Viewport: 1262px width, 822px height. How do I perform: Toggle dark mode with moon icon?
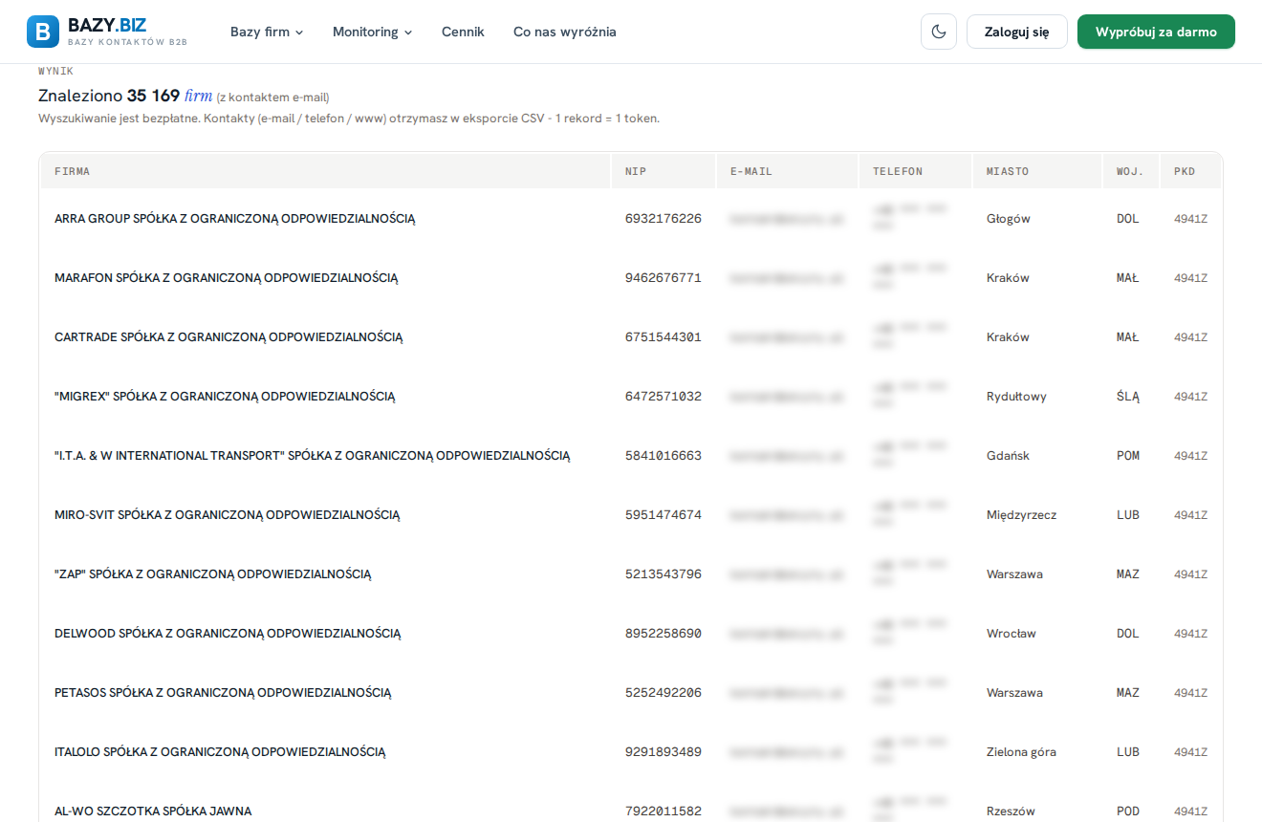click(x=939, y=32)
